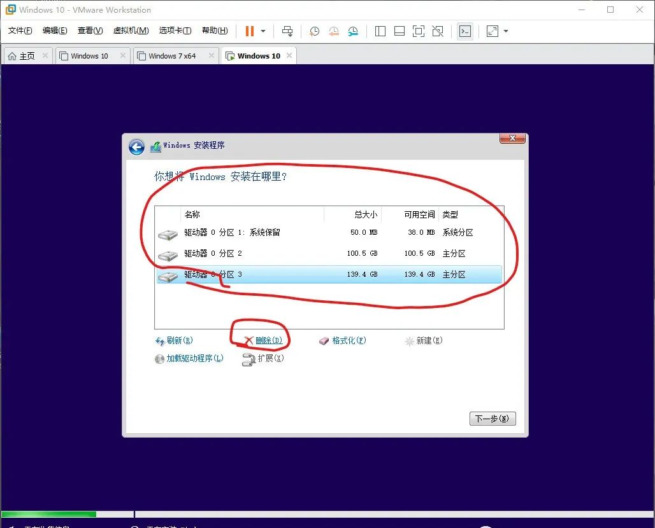
Task: Open the Snapshot Manager icon
Action: click(x=352, y=31)
